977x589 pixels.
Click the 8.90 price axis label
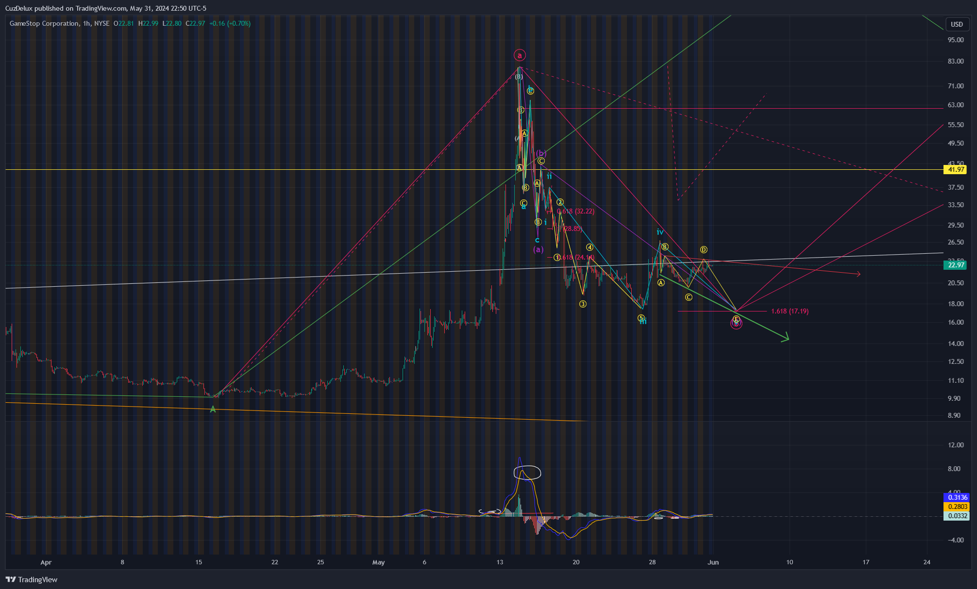point(954,415)
